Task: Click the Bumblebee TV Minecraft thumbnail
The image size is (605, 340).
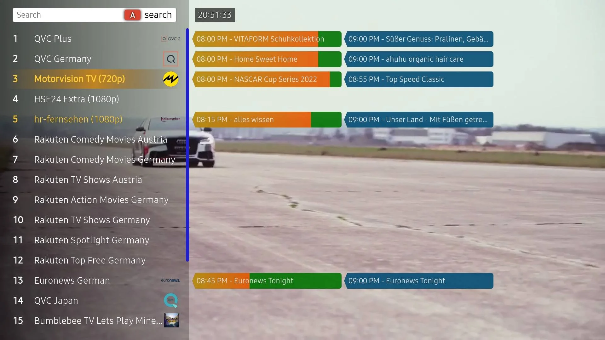Action: pos(172,320)
